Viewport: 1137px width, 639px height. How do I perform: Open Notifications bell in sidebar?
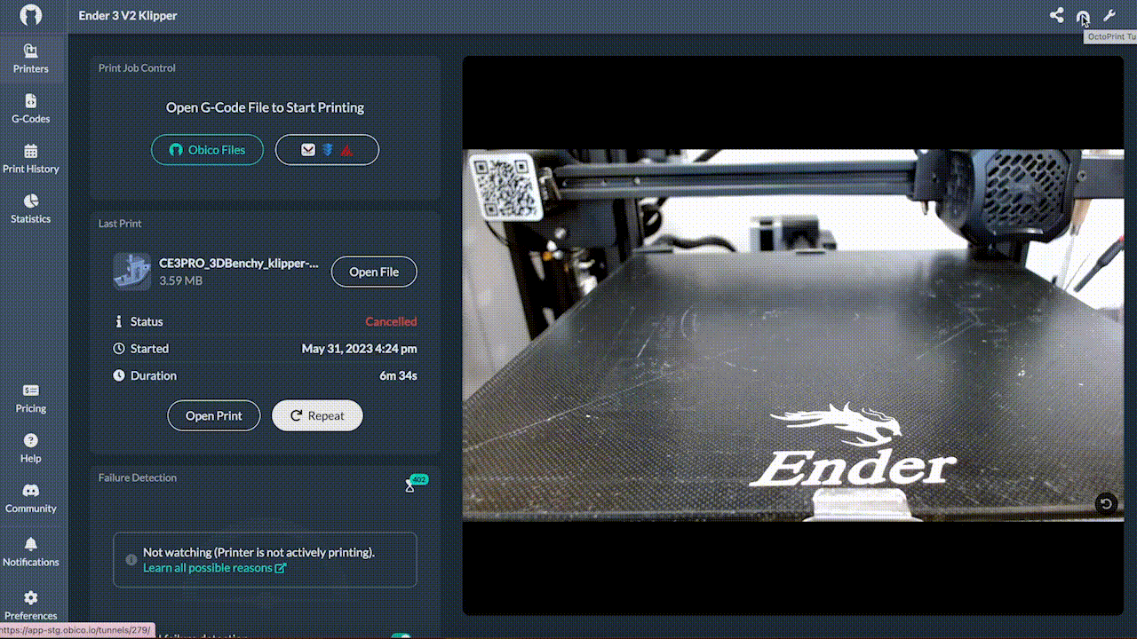point(31,552)
